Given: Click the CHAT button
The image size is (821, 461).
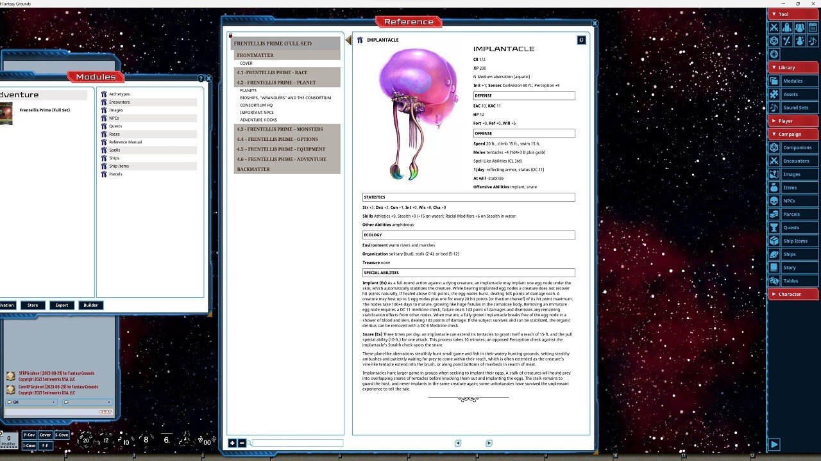Looking at the screenshot, I should pos(105,412).
